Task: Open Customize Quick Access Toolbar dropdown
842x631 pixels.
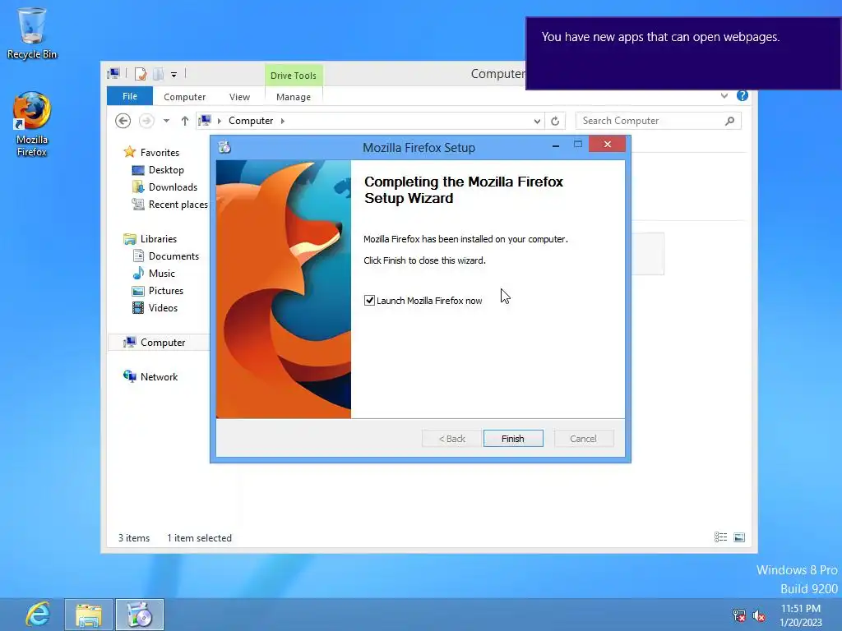Action: 174,75
